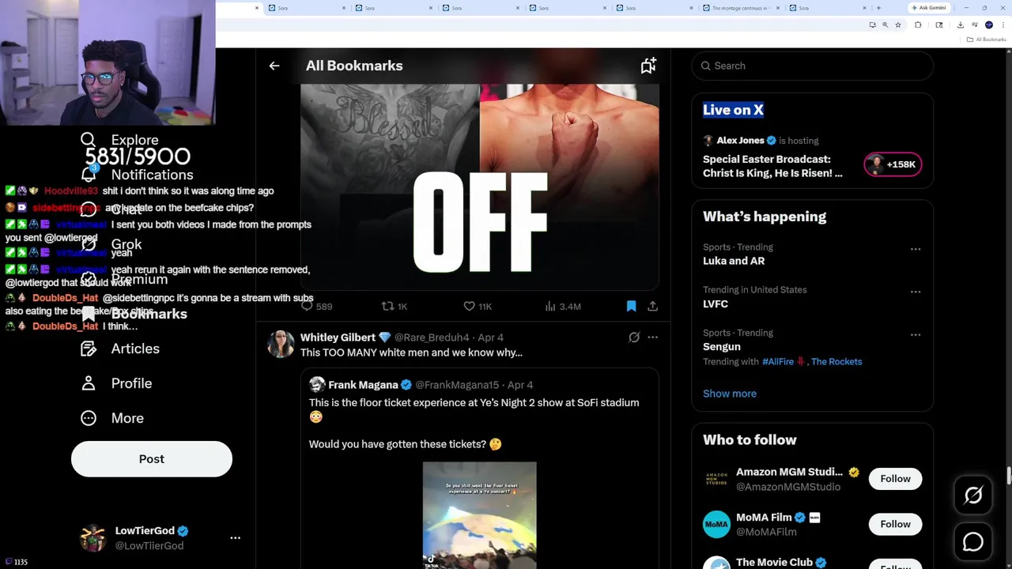The image size is (1012, 569).
Task: Open the Chrome extensions puzzle icon
Action: (918, 24)
